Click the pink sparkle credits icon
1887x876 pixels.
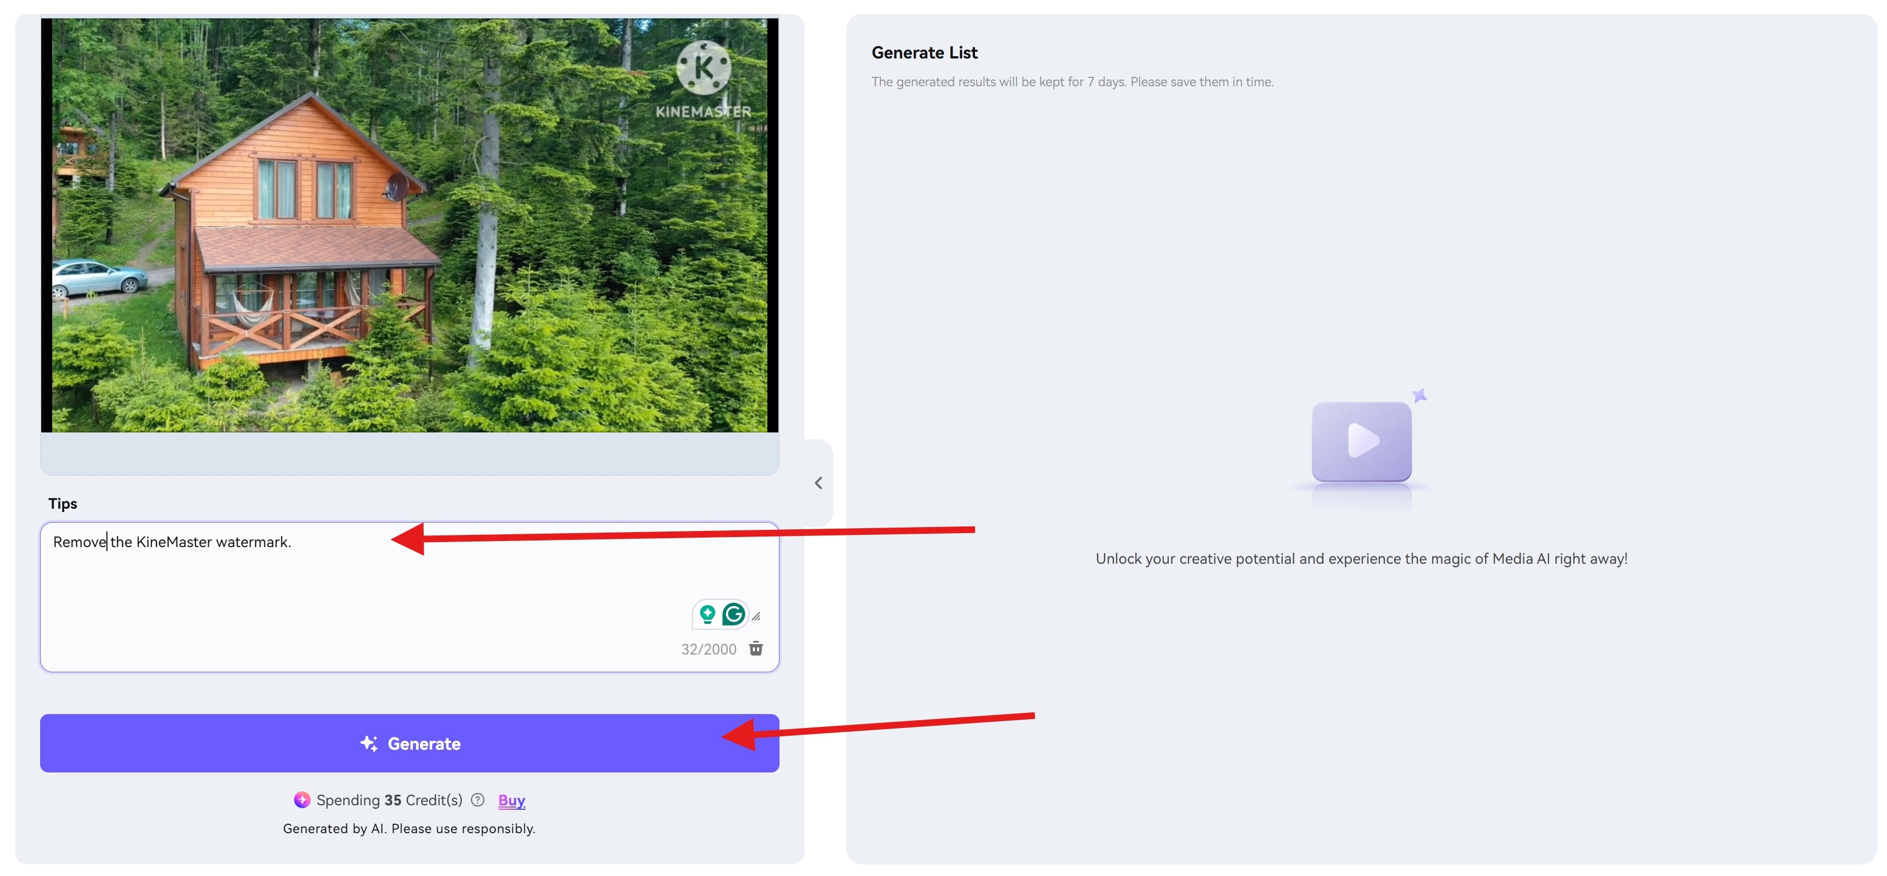click(x=302, y=800)
